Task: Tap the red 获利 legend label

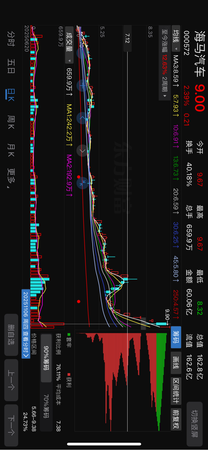Action: tap(69, 380)
